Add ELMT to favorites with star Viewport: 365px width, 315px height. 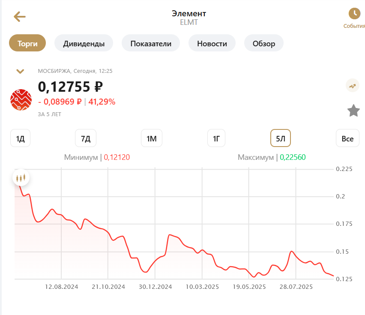(x=353, y=110)
